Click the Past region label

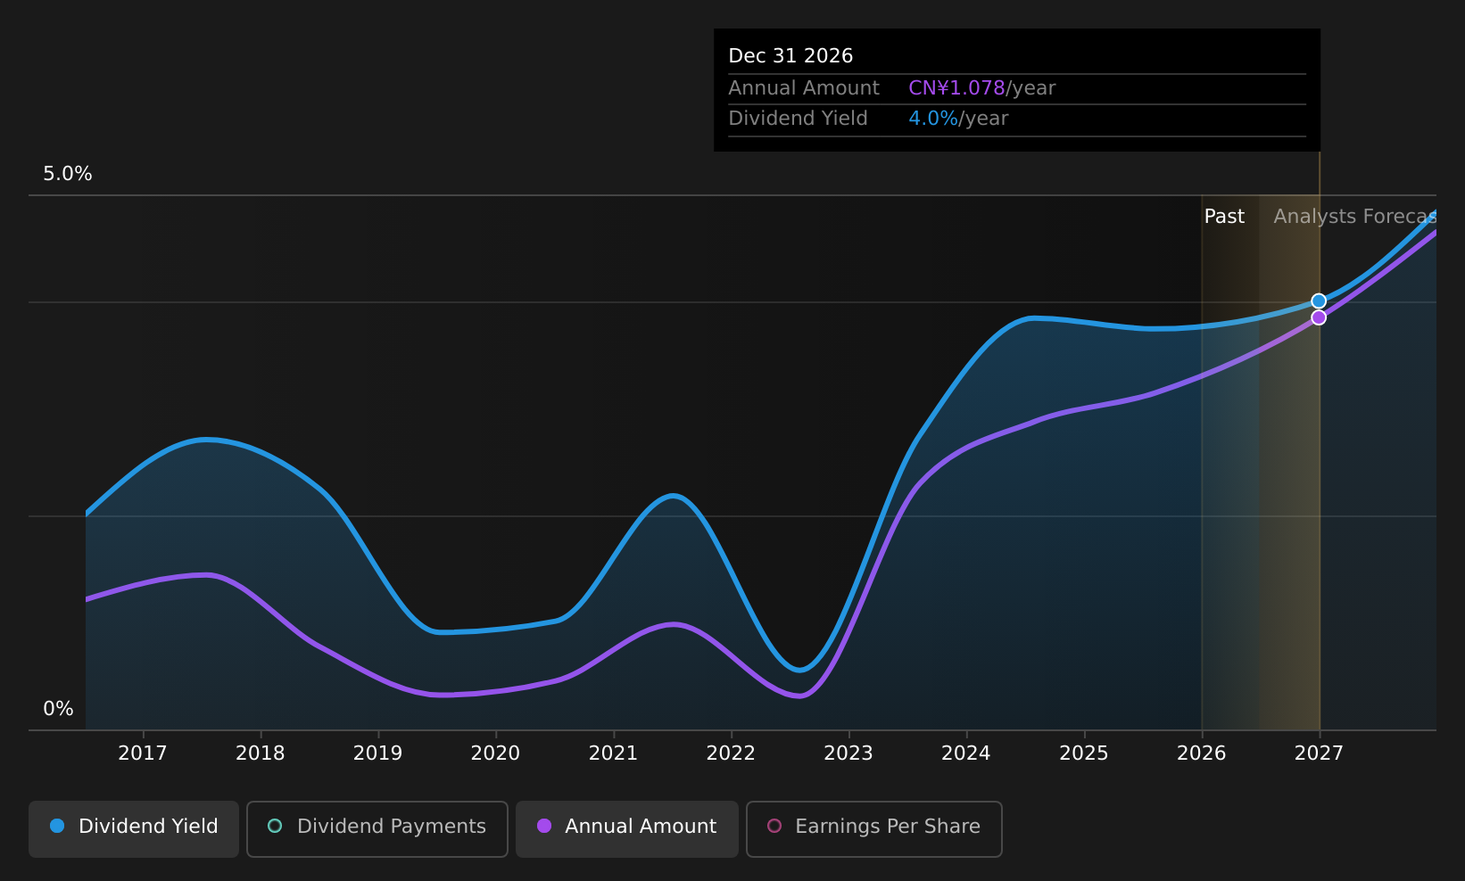pos(1224,217)
